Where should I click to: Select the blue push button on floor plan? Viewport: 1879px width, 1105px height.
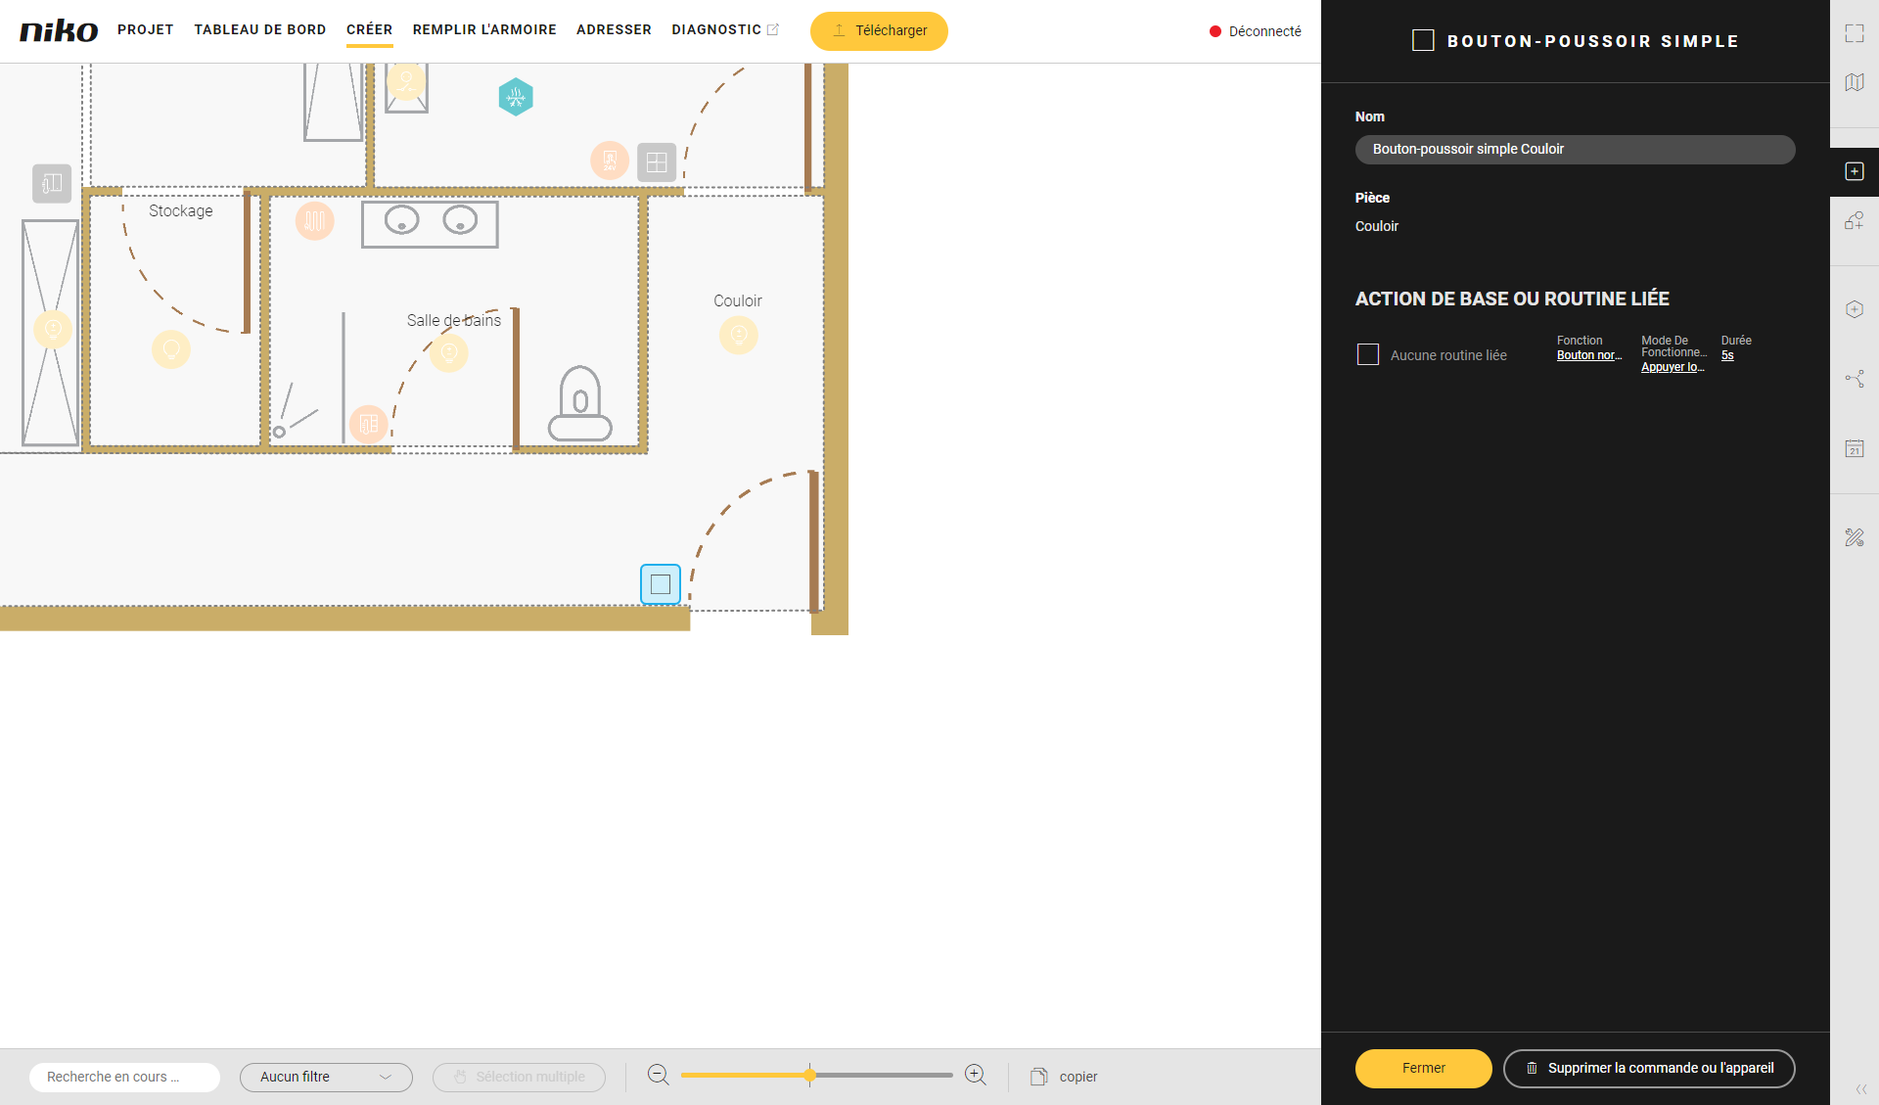coord(661,584)
